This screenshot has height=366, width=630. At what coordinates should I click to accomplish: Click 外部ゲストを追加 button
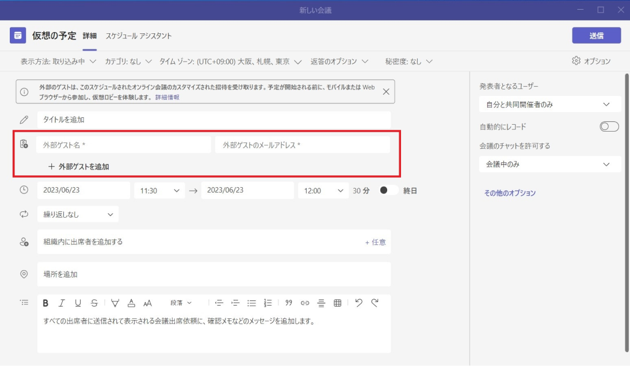[79, 167]
